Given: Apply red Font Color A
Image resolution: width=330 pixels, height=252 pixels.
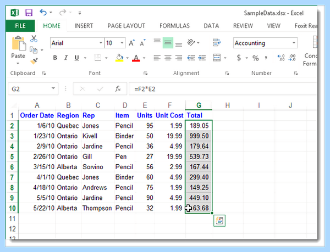Looking at the screenshot, I should tap(136, 58).
